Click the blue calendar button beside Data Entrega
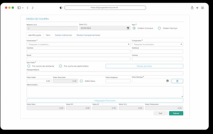The width and height of the screenshot is (213, 134). point(177,81)
